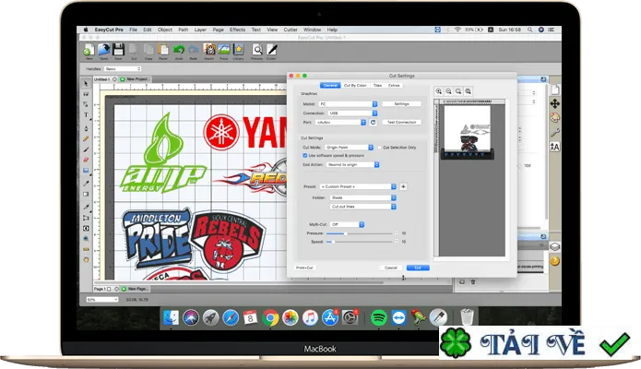Open the Multi-Cut dropdown
Image resolution: width=641 pixels, height=369 pixels.
[x=347, y=224]
